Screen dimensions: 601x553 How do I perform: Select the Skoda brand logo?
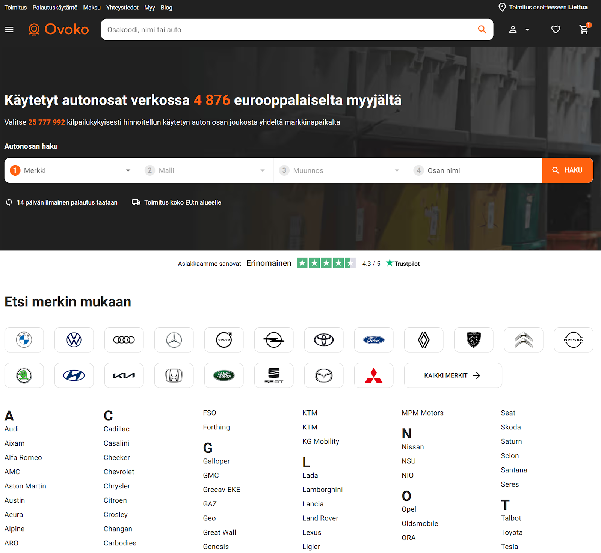(x=24, y=375)
